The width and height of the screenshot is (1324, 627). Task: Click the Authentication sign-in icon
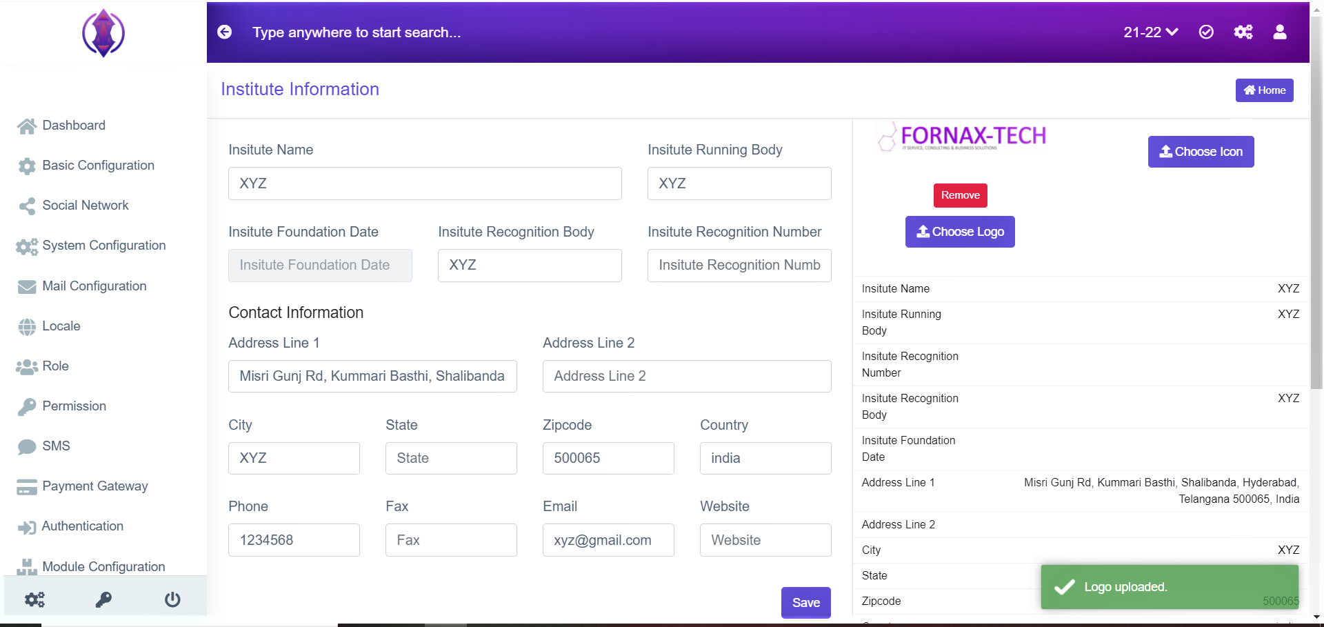tap(27, 527)
